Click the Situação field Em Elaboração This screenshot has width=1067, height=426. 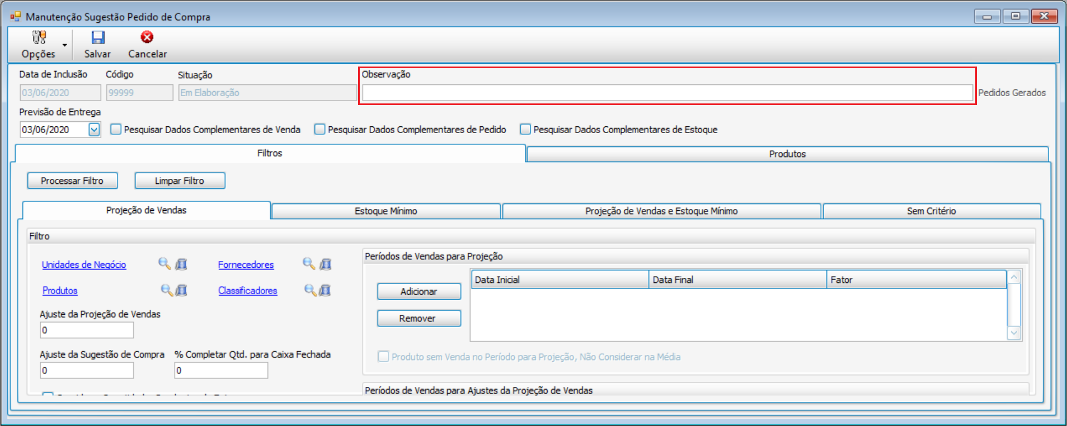267,93
